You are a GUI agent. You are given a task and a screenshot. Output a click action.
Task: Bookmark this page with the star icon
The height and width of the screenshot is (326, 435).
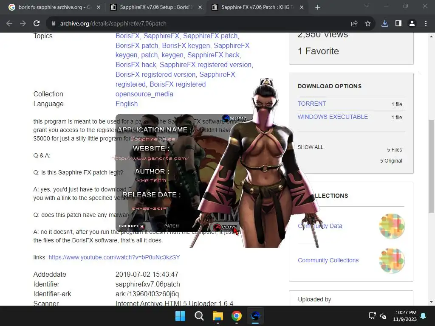coord(367,24)
